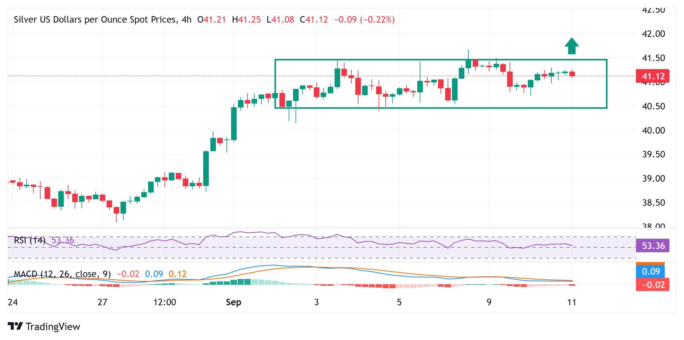Click the purple RSI 53.36 value badge
This screenshot has width=684, height=340.
coord(652,246)
